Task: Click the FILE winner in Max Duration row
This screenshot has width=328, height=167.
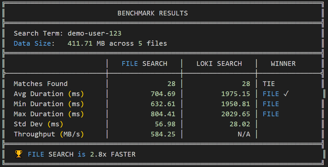Action: coord(271,114)
